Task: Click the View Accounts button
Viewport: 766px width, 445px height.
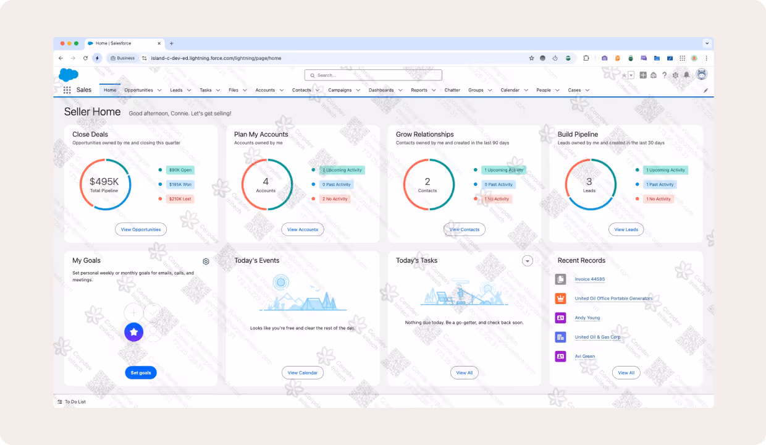Action: point(303,229)
